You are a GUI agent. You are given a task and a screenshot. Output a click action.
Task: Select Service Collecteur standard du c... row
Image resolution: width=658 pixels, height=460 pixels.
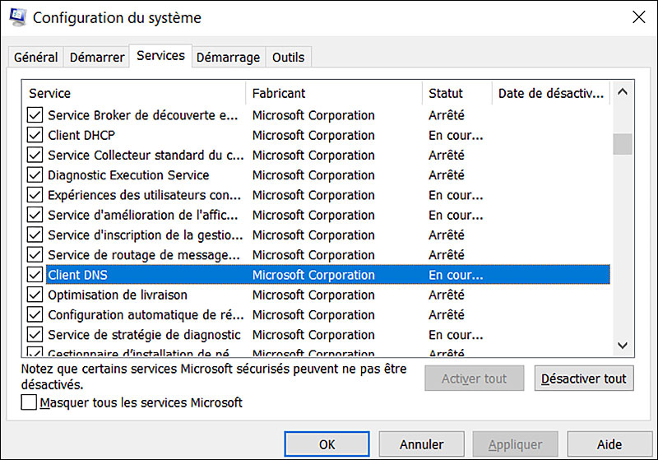pyautogui.click(x=318, y=155)
